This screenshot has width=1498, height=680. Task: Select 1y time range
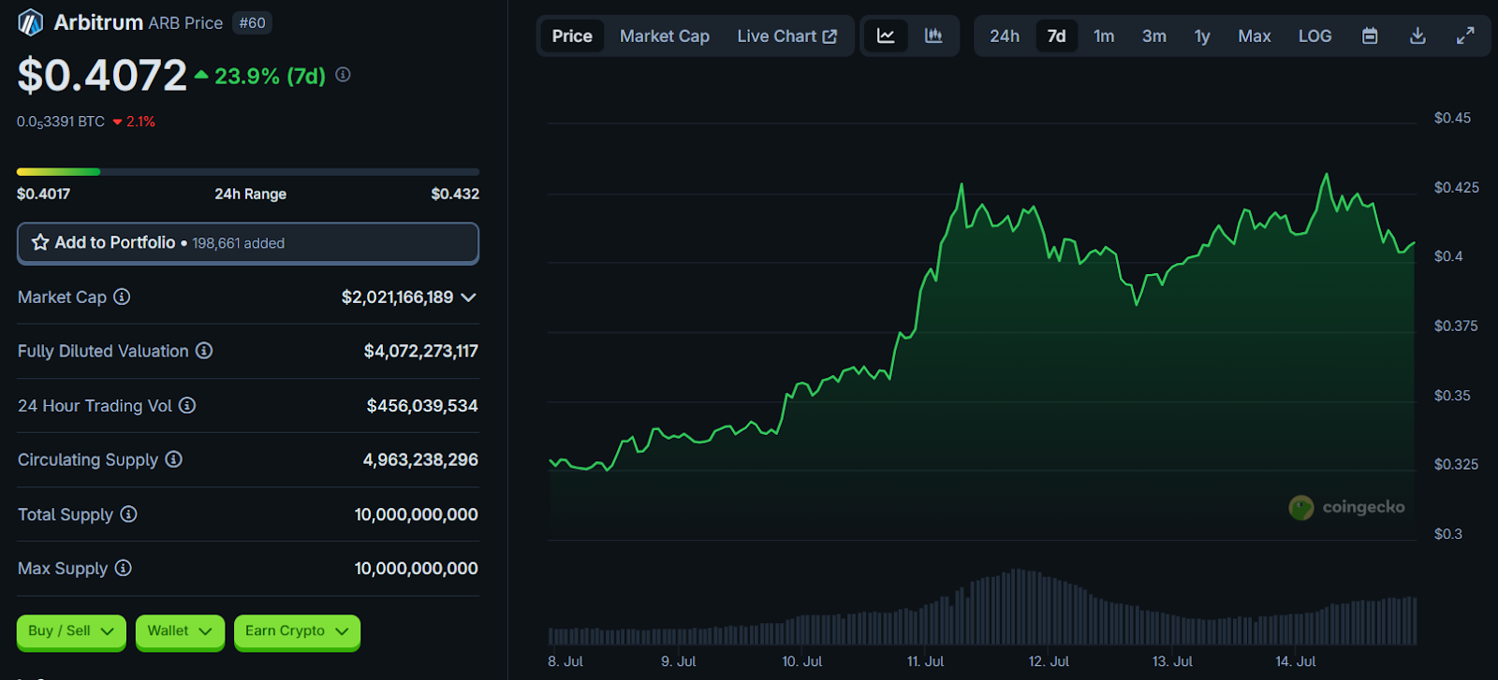coord(1202,36)
